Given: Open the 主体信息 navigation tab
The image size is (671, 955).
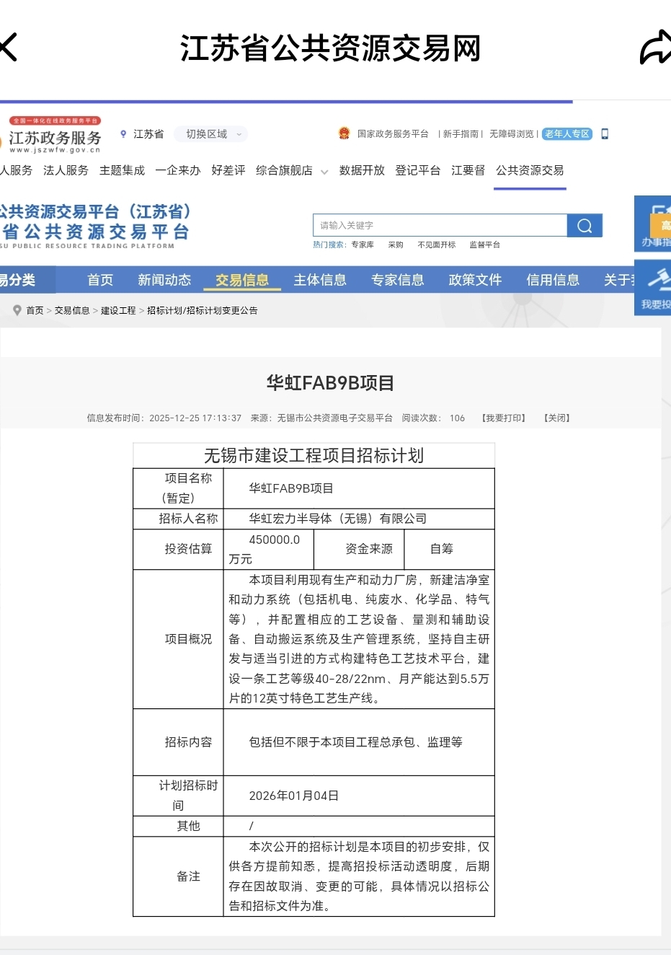Looking at the screenshot, I should pyautogui.click(x=320, y=280).
